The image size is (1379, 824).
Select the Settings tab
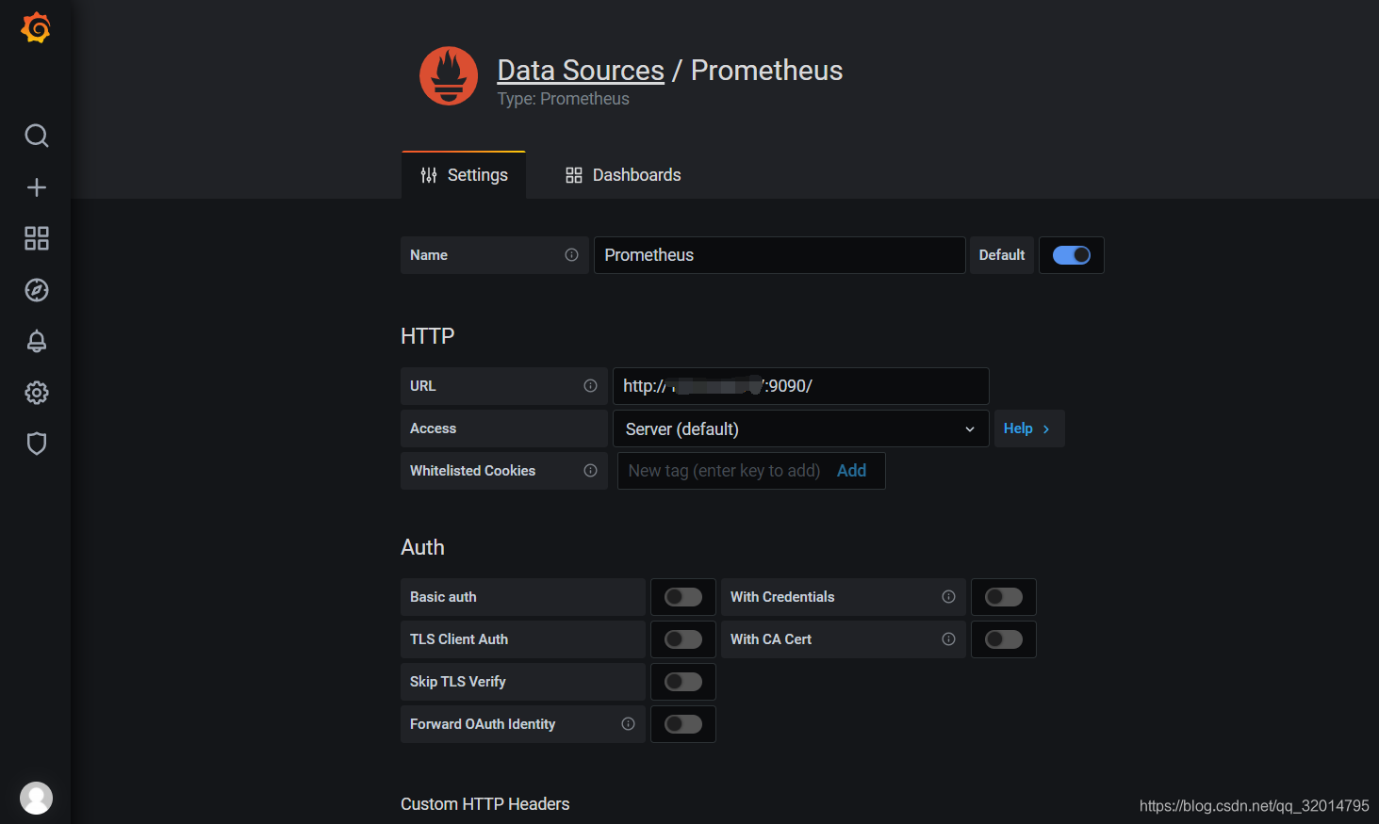(464, 175)
